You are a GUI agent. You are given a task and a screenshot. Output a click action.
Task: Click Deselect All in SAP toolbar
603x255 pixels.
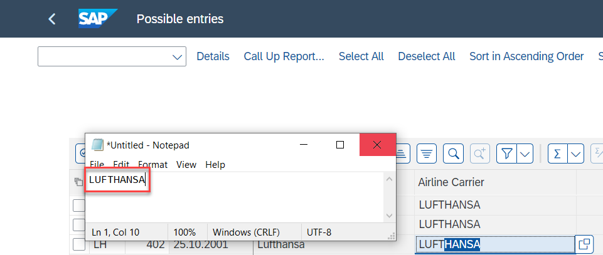point(427,56)
